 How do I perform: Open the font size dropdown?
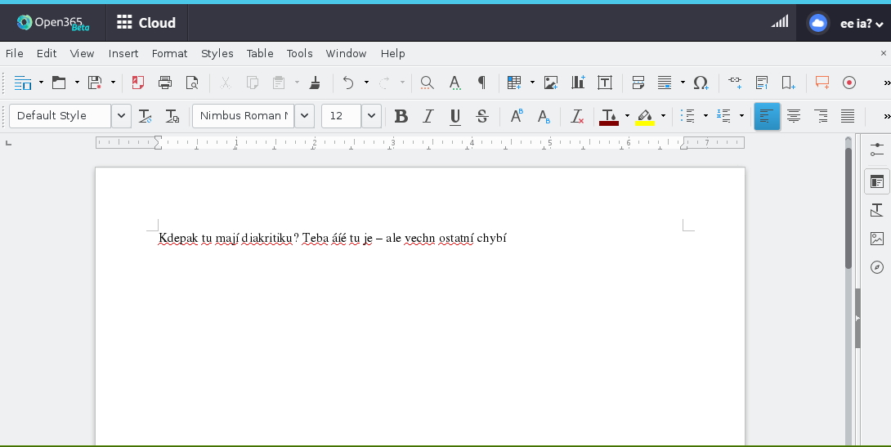[x=371, y=116]
